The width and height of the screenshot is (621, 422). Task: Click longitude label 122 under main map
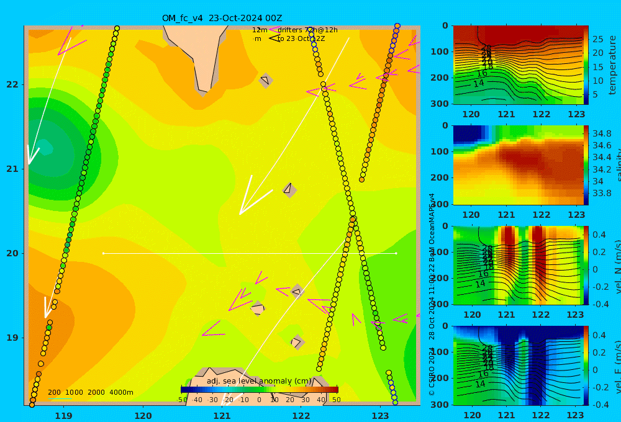coord(301,416)
